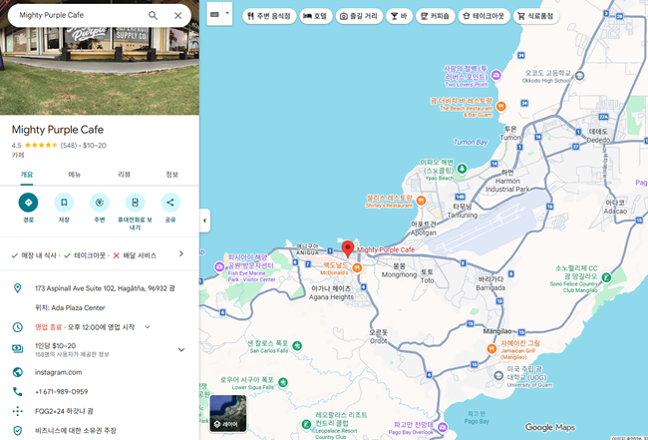The width and height of the screenshot is (648, 440).
Task: Click the Mighty Purple Cafe map pin
Action: (x=347, y=248)
